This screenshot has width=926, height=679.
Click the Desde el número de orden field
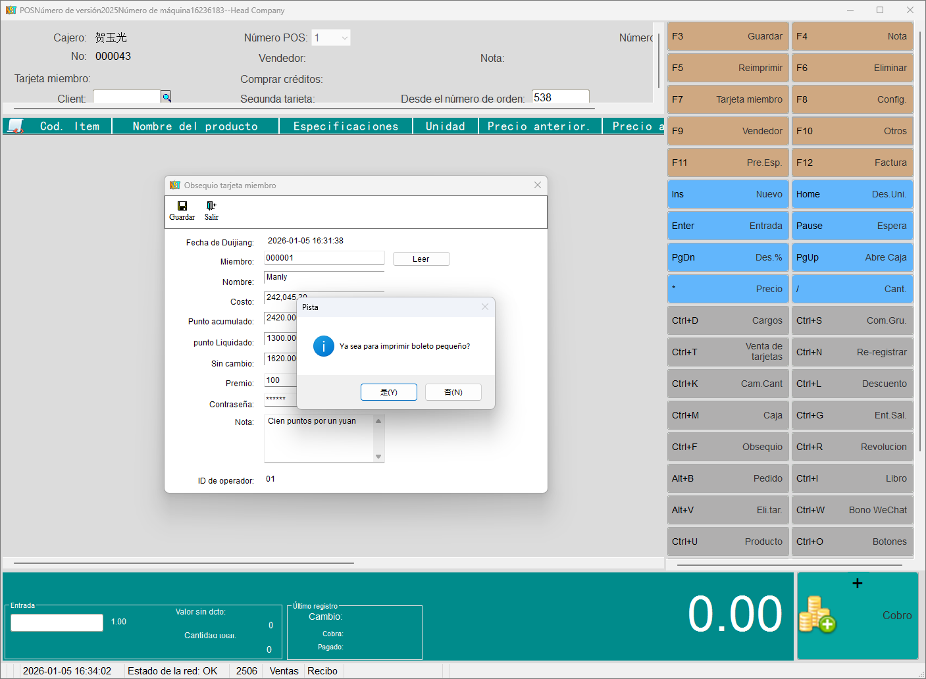(x=560, y=97)
